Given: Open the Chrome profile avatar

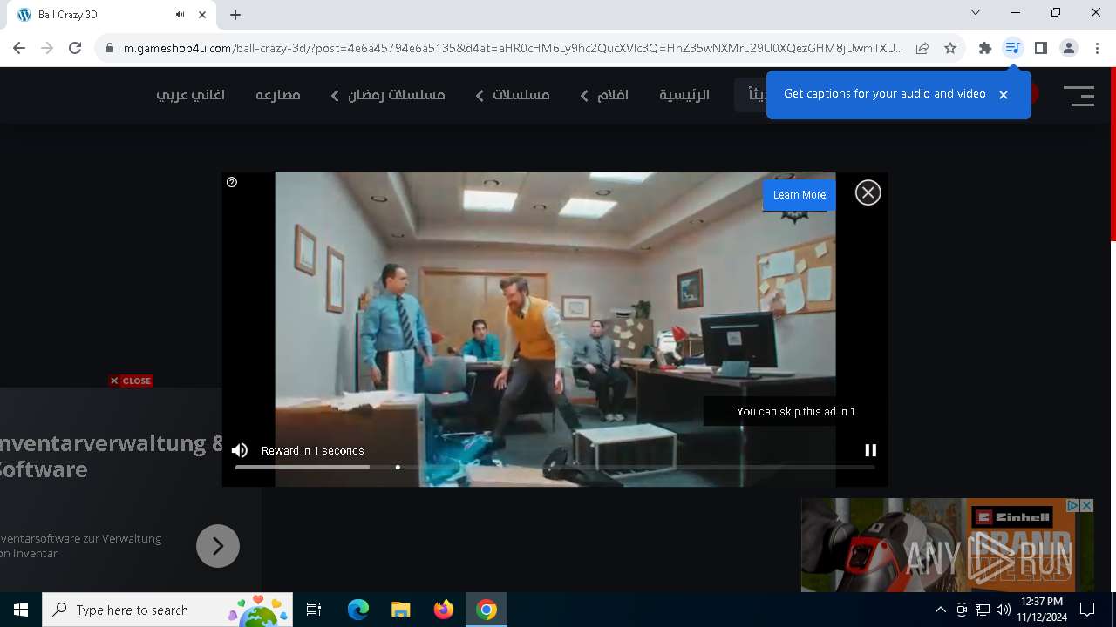Looking at the screenshot, I should [1069, 48].
